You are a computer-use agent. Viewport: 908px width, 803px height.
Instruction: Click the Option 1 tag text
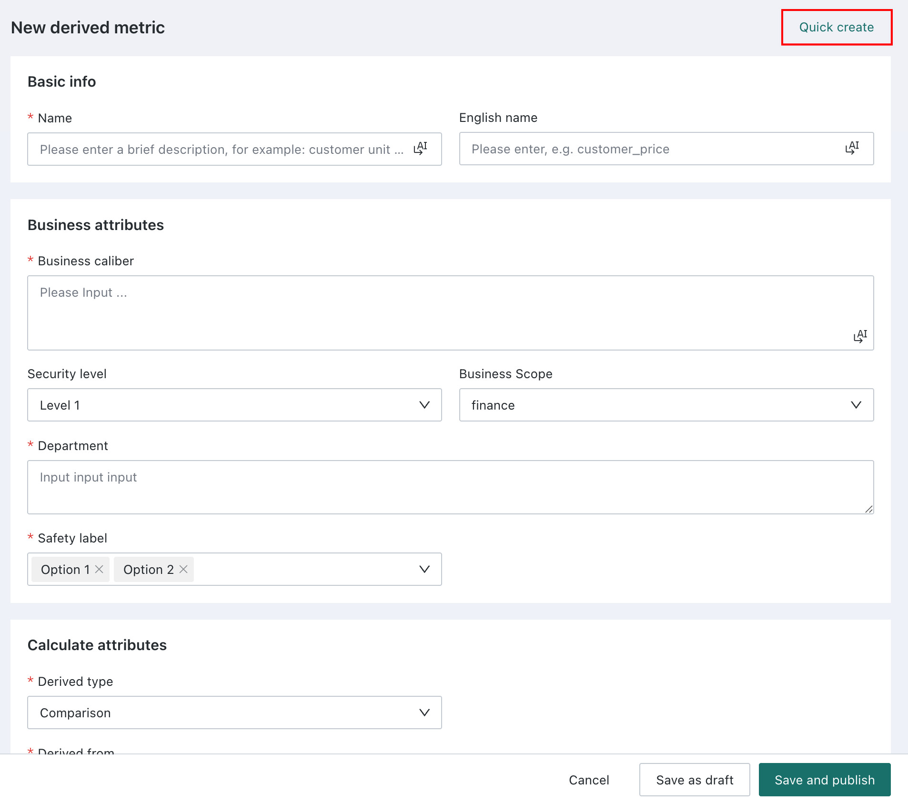(65, 569)
